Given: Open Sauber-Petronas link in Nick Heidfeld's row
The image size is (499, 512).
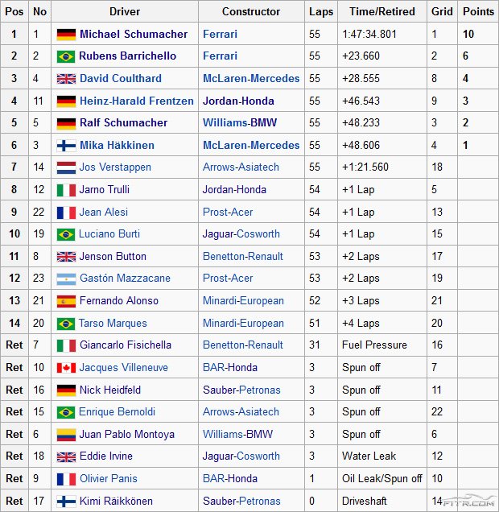Looking at the screenshot, I should coord(241,390).
